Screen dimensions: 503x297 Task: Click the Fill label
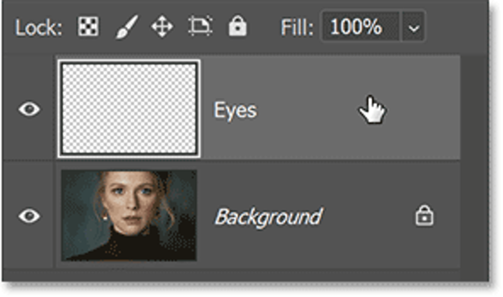click(x=297, y=27)
